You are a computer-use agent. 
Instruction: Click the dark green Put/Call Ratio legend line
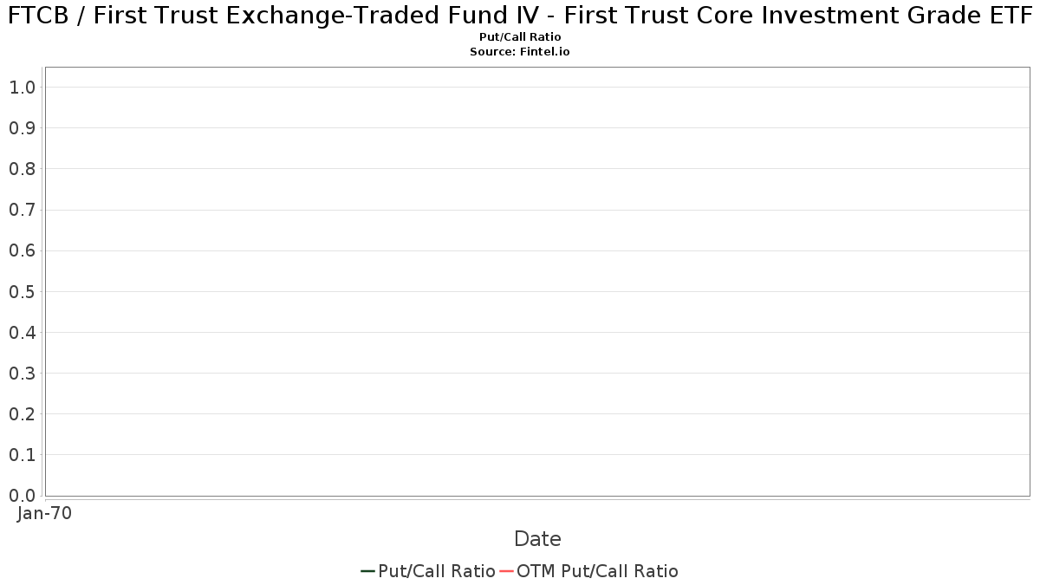point(367,571)
